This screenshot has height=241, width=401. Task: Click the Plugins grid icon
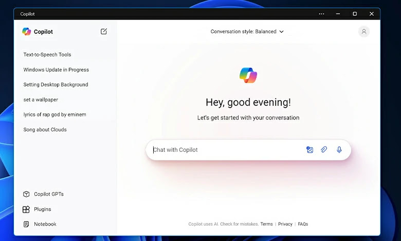point(26,209)
